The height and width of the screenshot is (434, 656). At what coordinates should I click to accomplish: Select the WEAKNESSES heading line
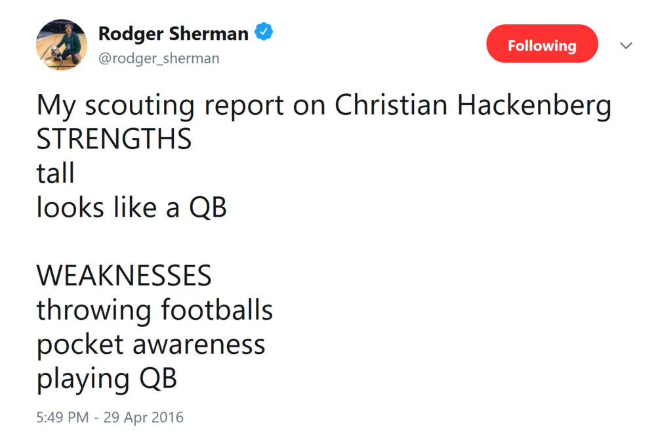click(x=124, y=276)
